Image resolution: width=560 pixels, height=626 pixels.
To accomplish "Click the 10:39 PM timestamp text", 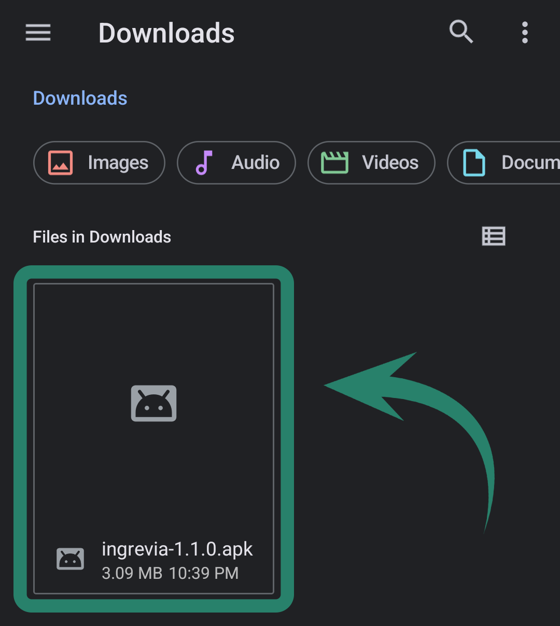I will (x=204, y=573).
